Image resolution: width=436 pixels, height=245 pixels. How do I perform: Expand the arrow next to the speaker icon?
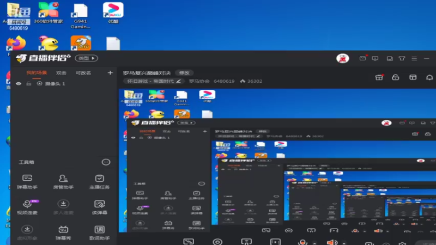click(344, 243)
